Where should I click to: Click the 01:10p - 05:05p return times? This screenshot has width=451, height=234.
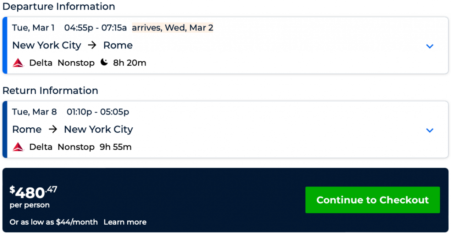(x=98, y=112)
